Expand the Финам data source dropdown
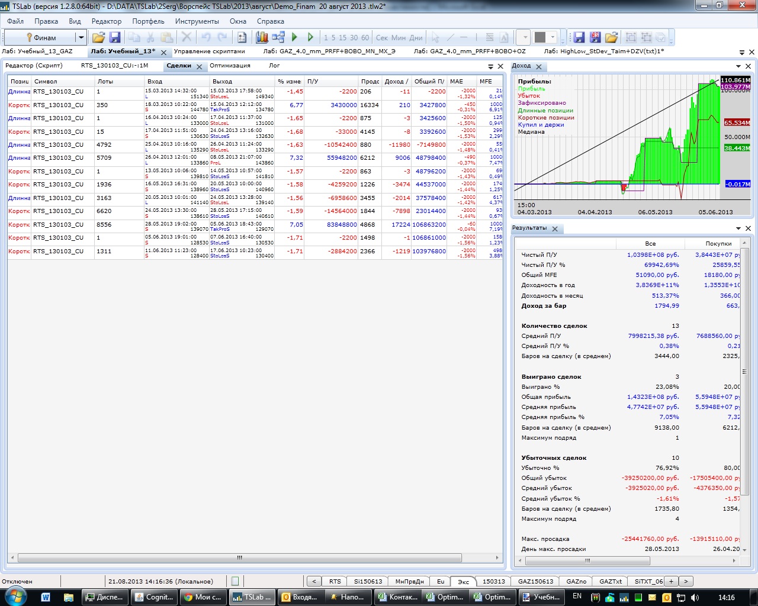 tap(81, 37)
